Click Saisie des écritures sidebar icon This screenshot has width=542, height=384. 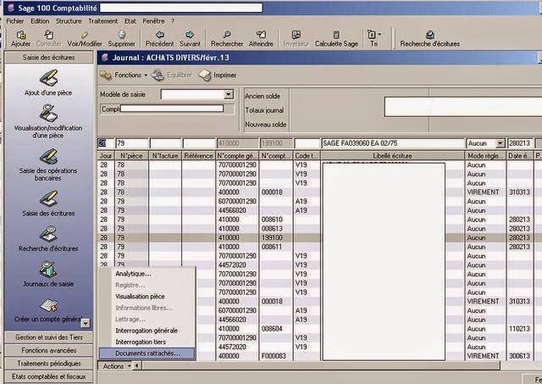point(48,203)
